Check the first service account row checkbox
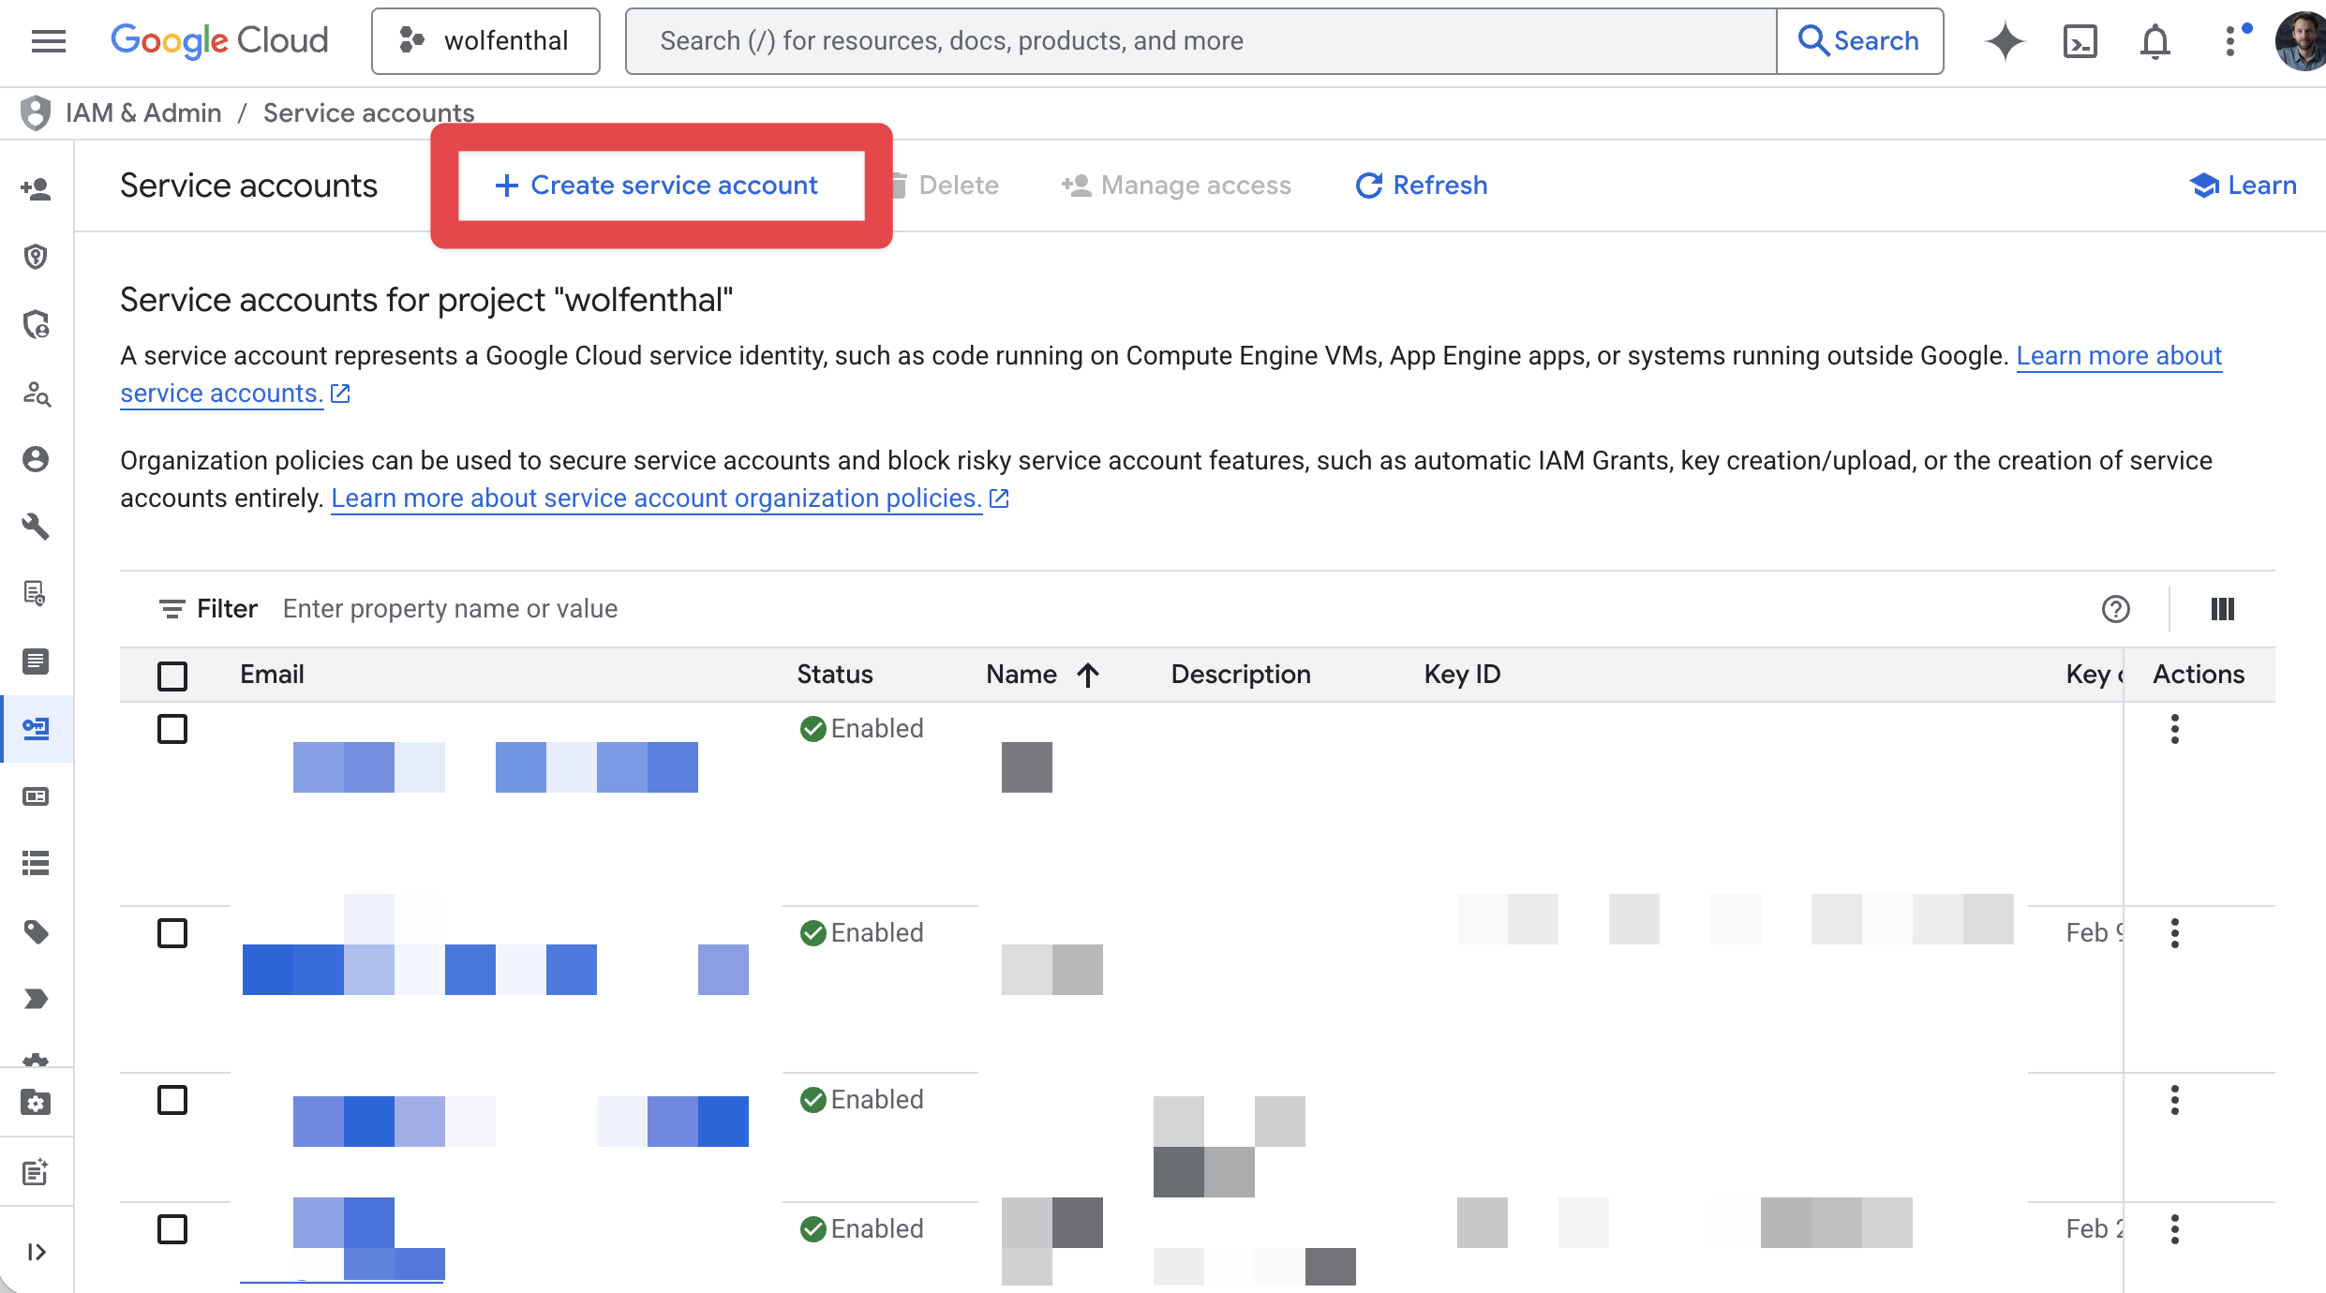The image size is (2326, 1293). (172, 729)
